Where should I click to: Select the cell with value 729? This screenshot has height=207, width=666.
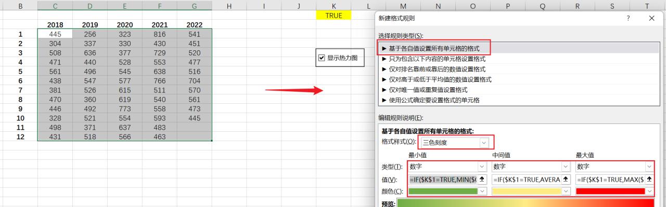[160, 53]
